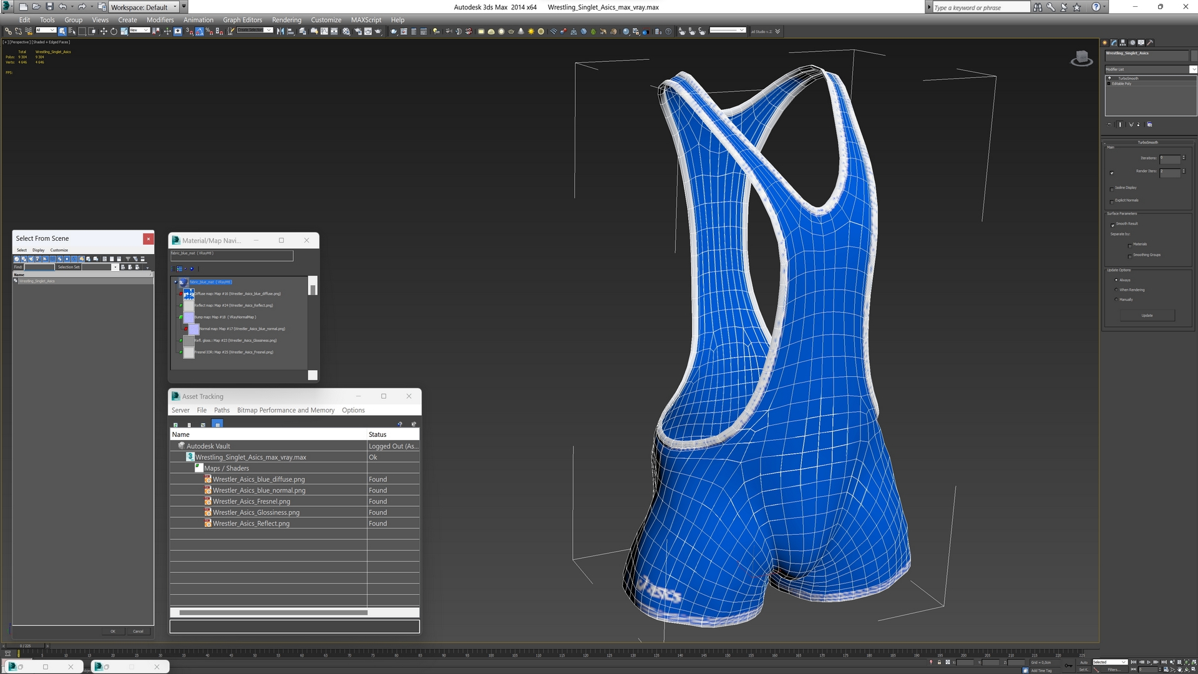Image resolution: width=1198 pixels, height=674 pixels.
Task: Click the Select and Link chain icon
Action: (x=8, y=31)
